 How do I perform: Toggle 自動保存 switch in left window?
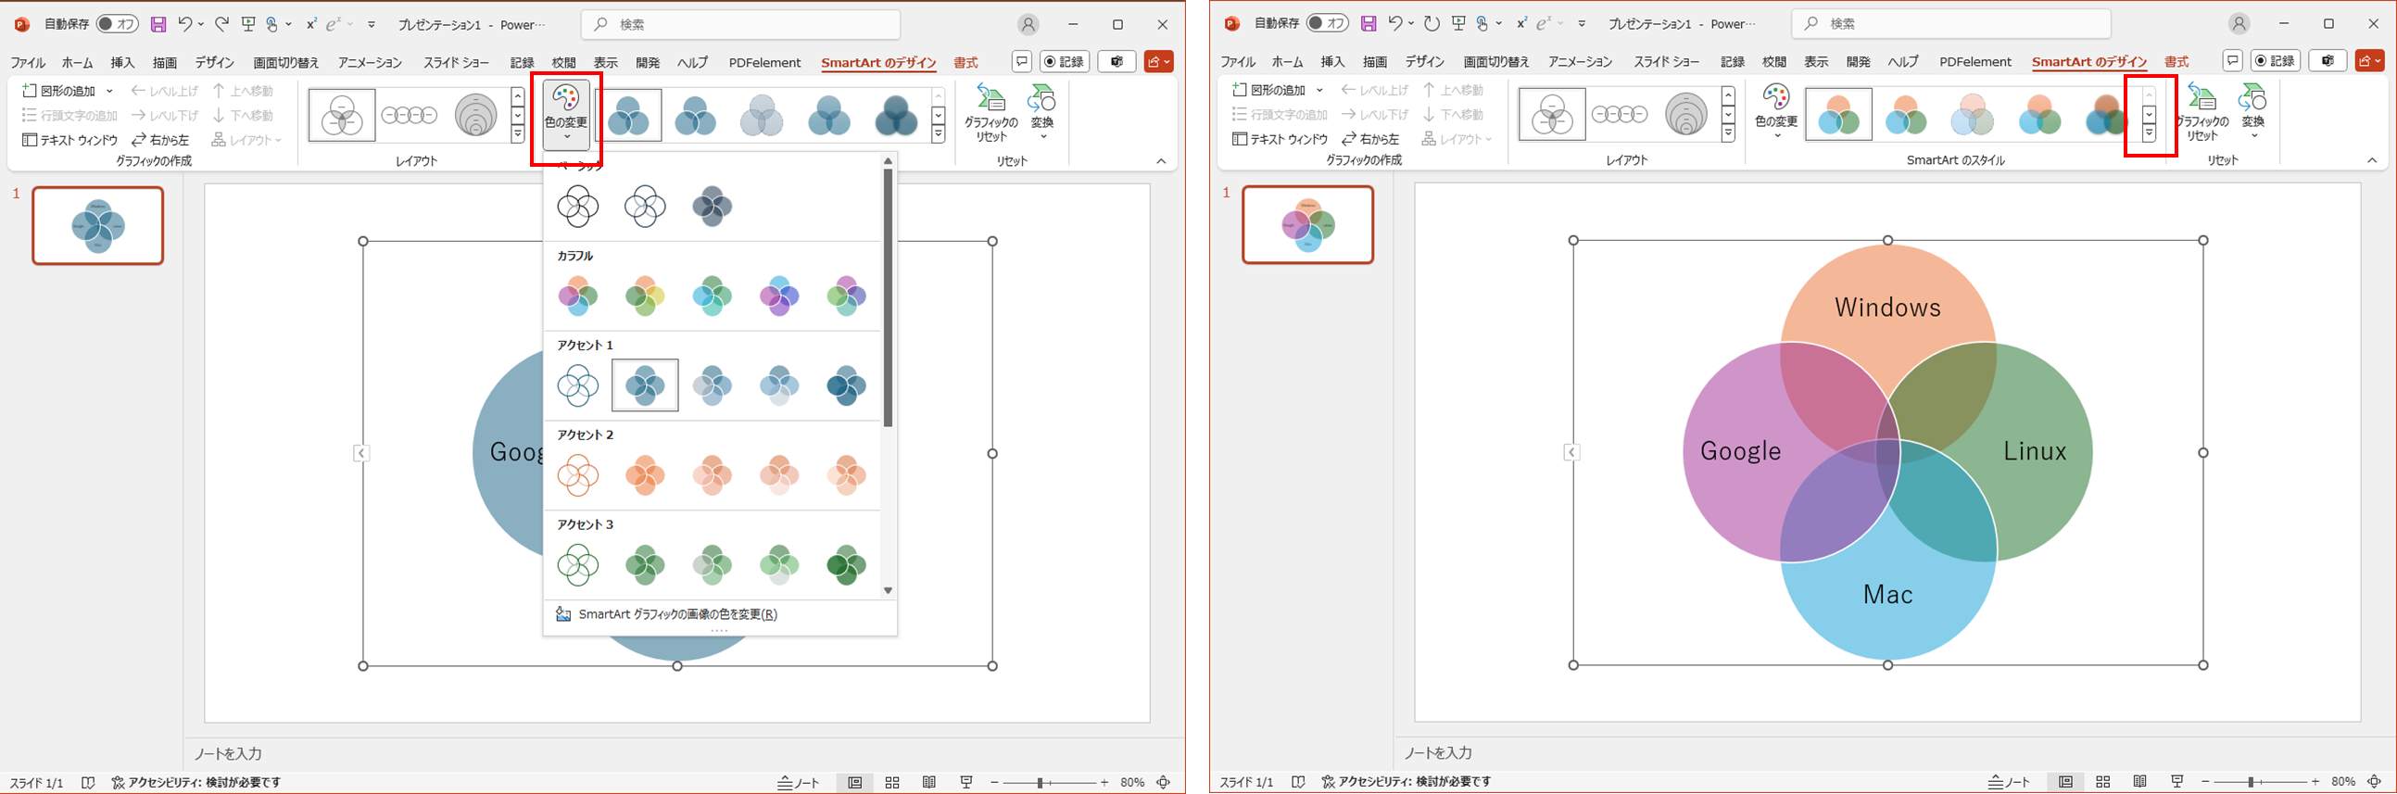pos(118,24)
